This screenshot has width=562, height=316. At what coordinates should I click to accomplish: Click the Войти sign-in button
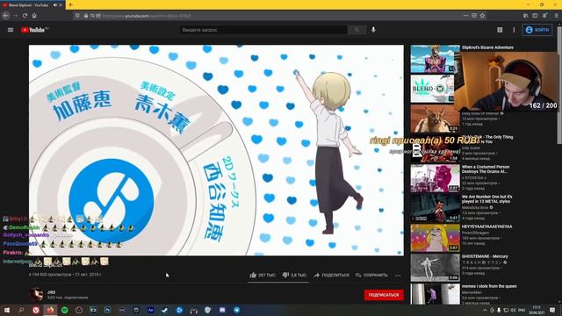click(x=537, y=30)
